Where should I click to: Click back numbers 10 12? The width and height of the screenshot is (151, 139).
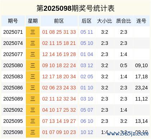[87, 132]
